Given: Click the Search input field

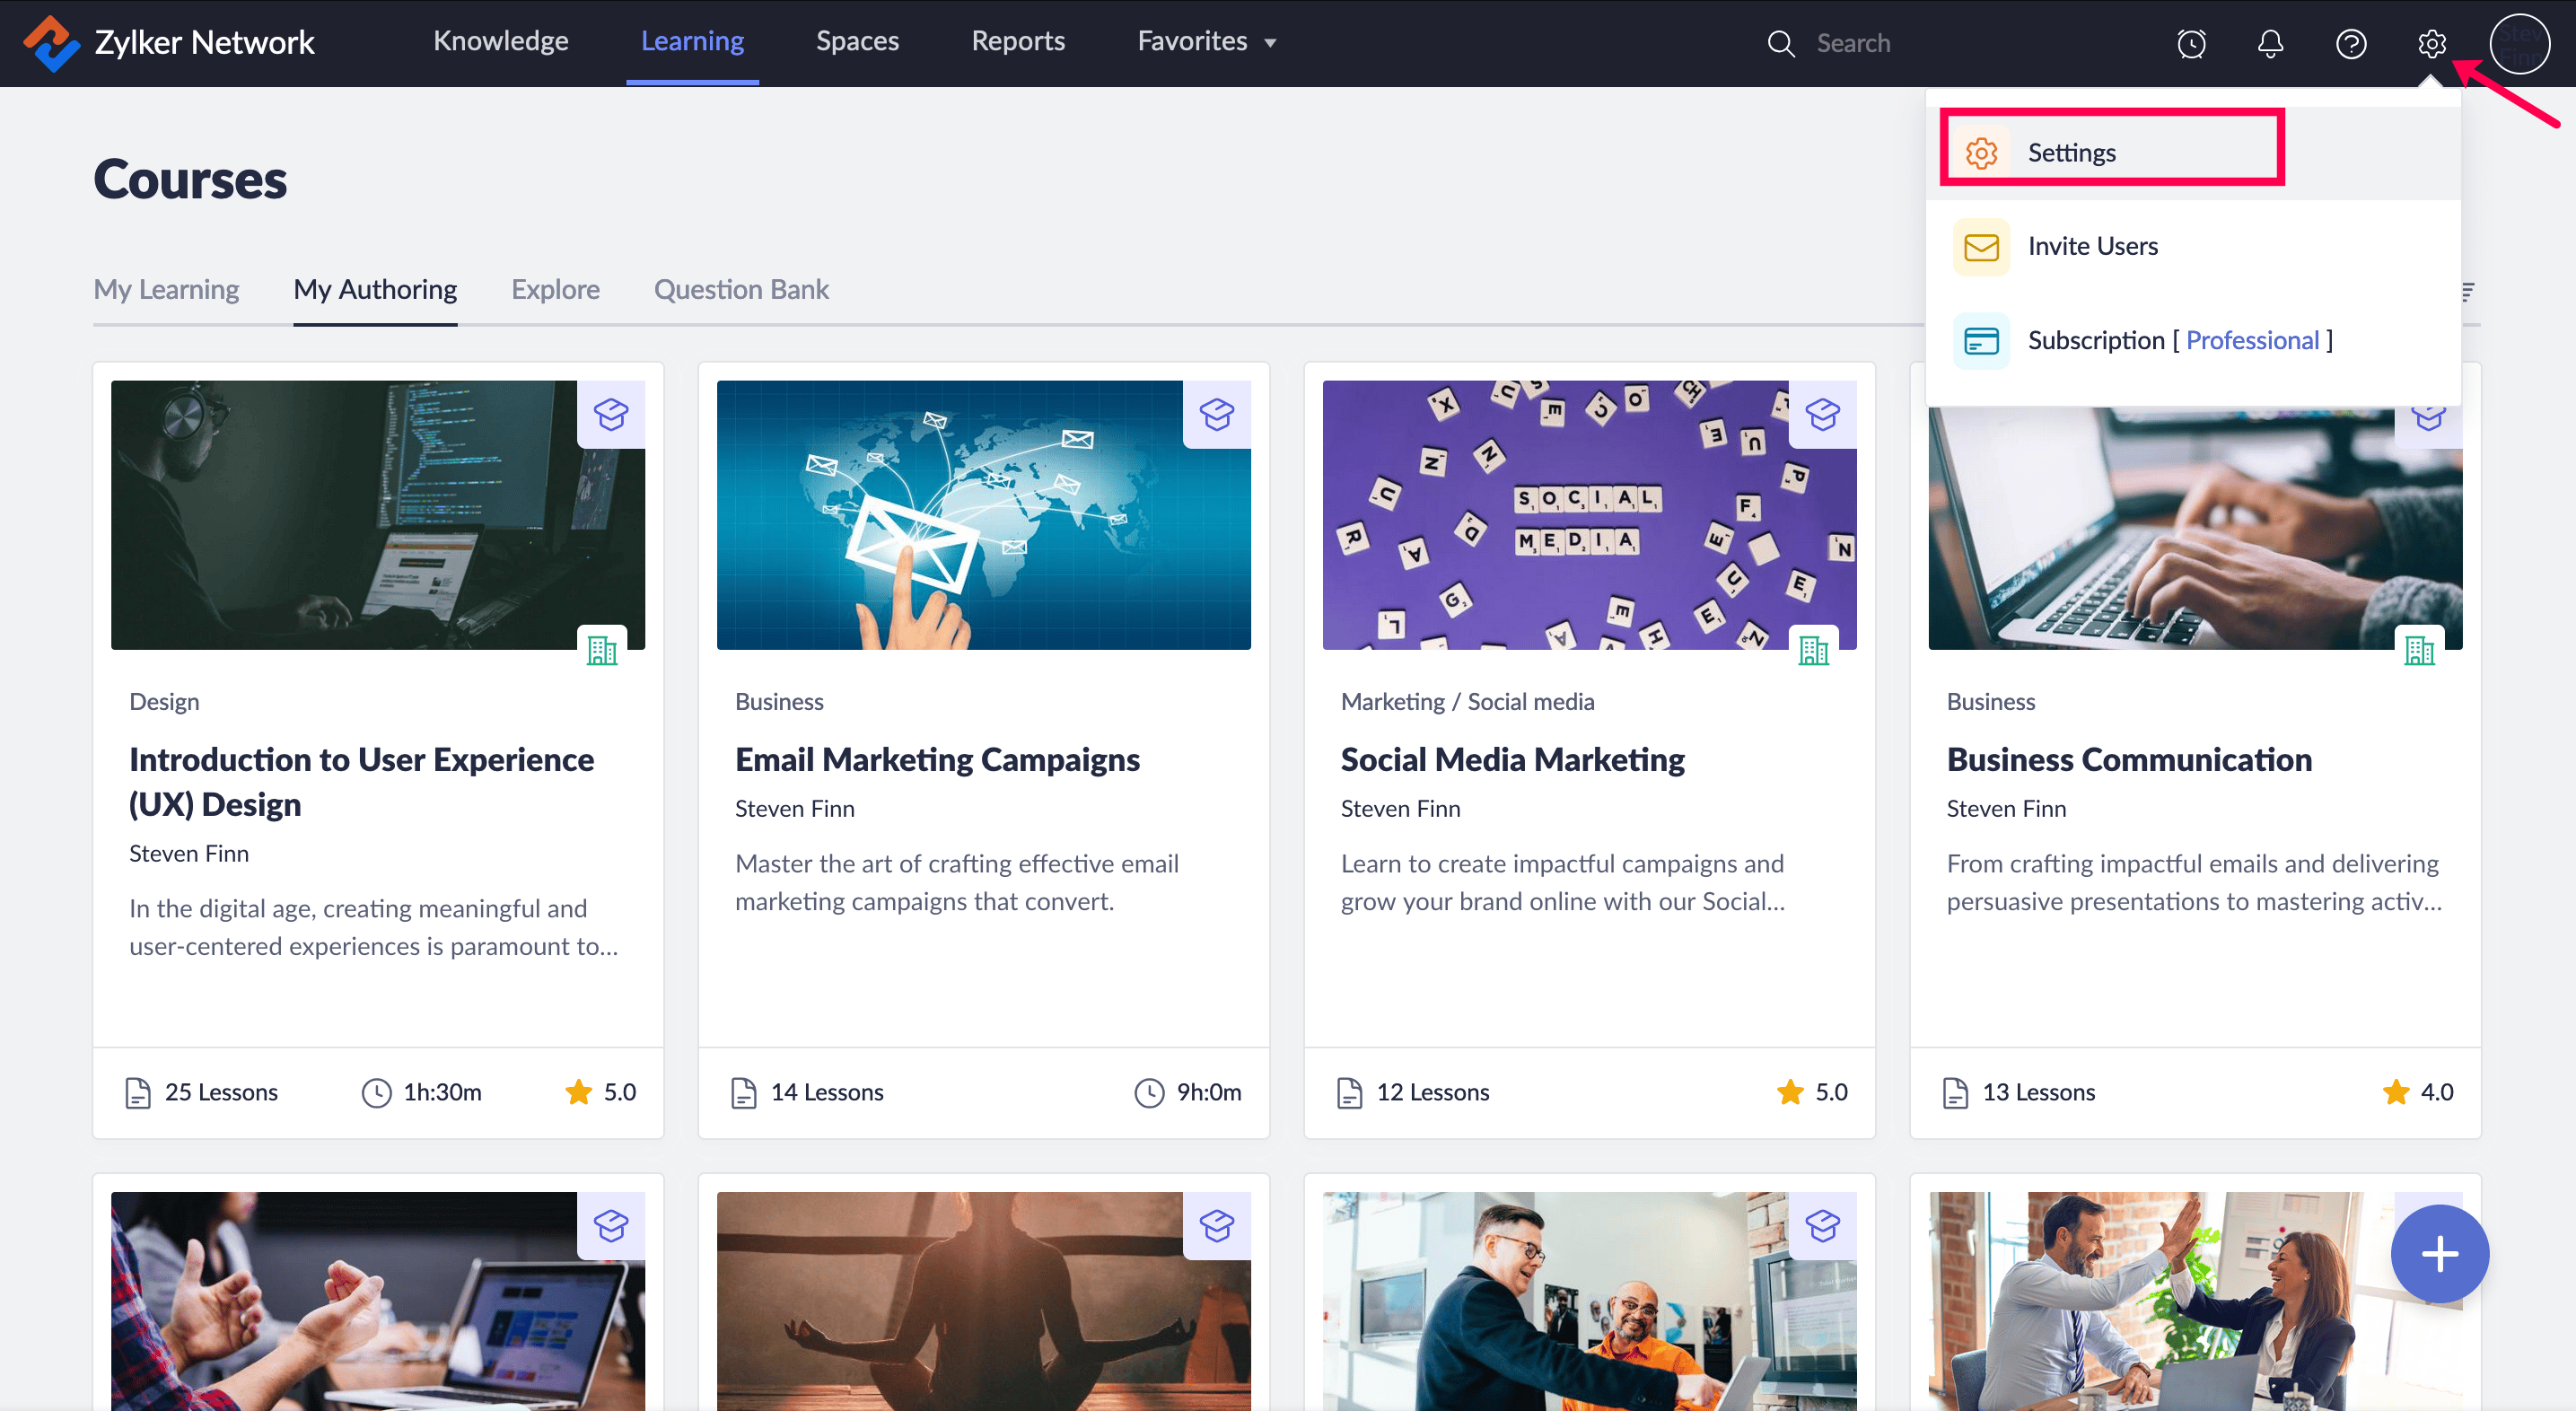Looking at the screenshot, I should [x=1900, y=43].
